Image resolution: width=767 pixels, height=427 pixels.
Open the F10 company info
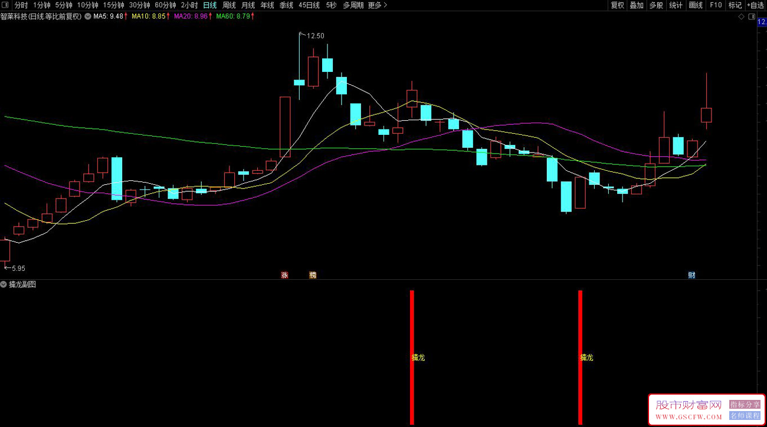pos(716,5)
